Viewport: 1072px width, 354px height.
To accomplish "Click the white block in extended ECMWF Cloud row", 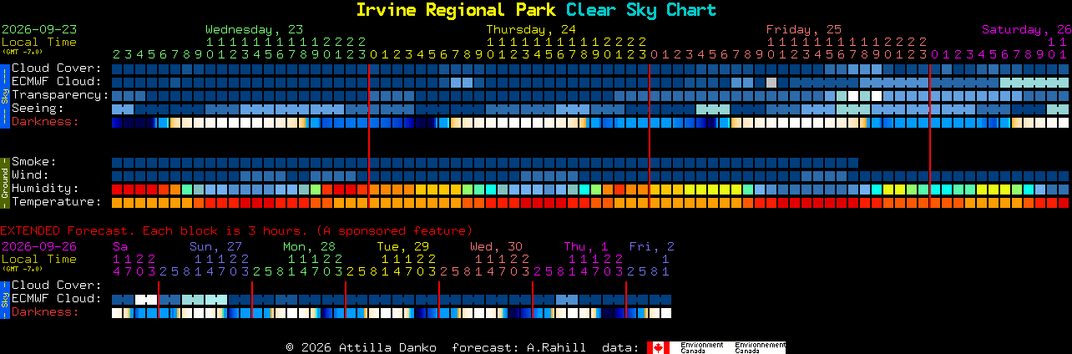I will [146, 299].
